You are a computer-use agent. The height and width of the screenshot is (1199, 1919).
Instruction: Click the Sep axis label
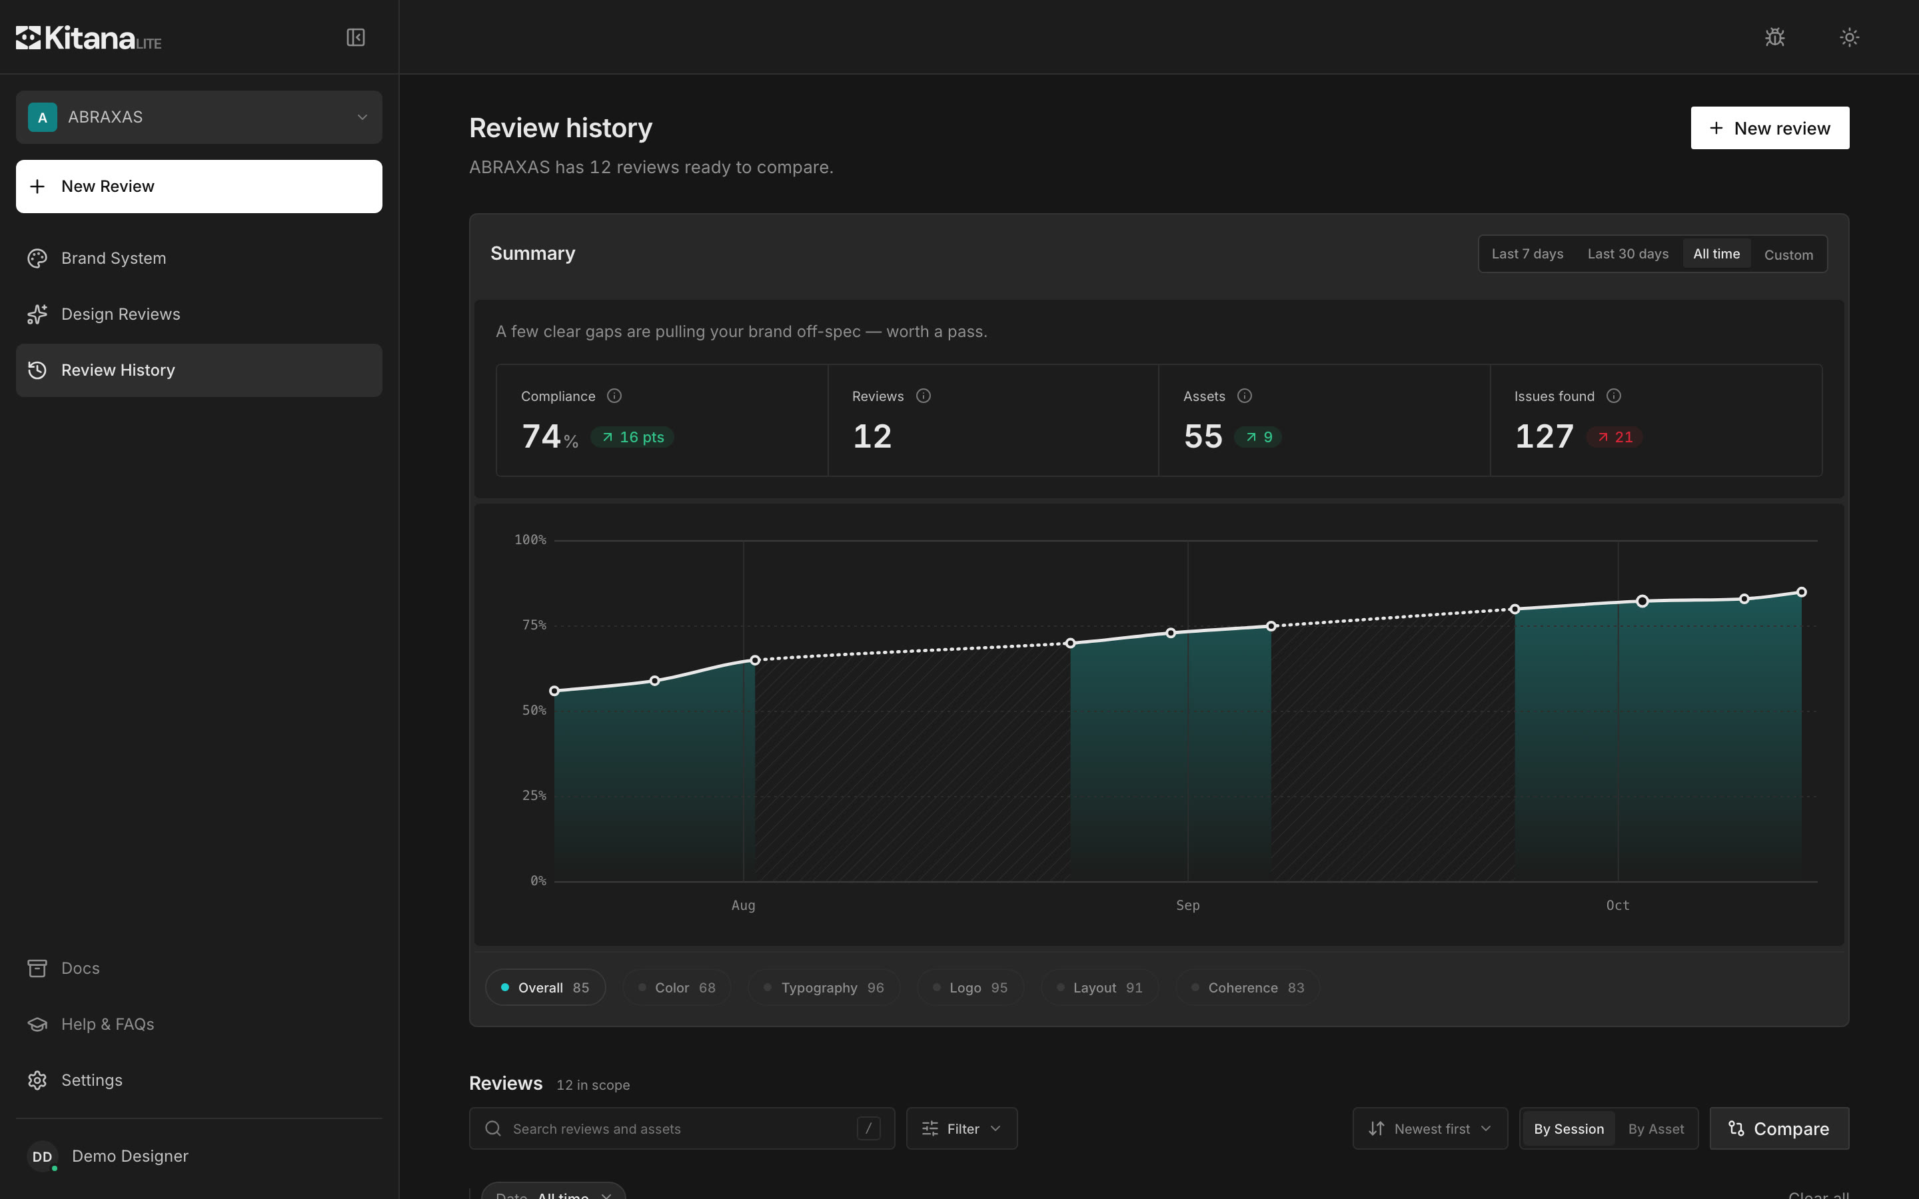click(x=1187, y=905)
